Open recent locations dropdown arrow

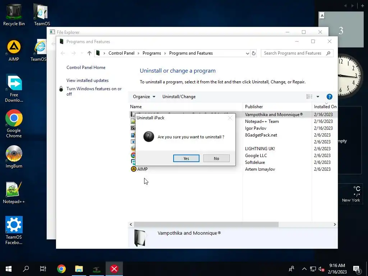coord(82,53)
